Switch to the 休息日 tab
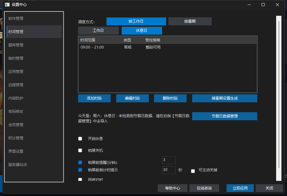 click(x=142, y=31)
